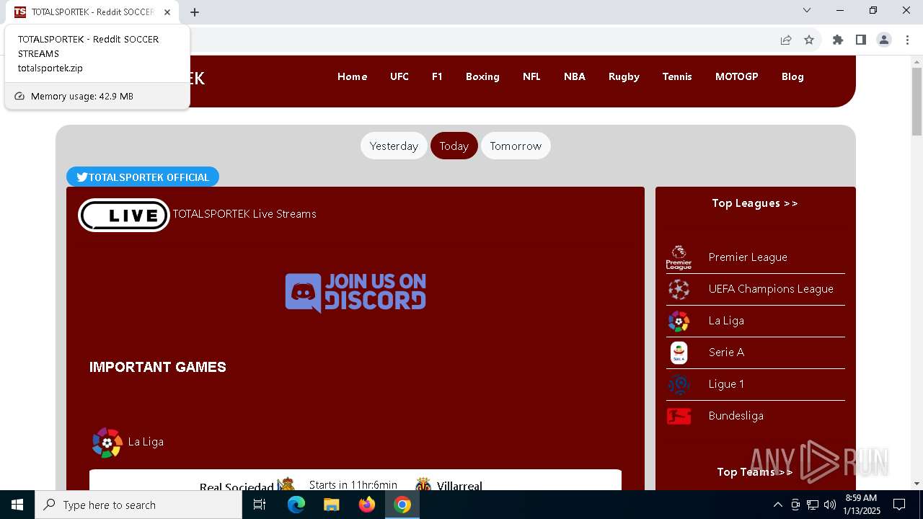Open the La Liga link in Top Leagues
This screenshot has height=519, width=923.
click(x=726, y=321)
